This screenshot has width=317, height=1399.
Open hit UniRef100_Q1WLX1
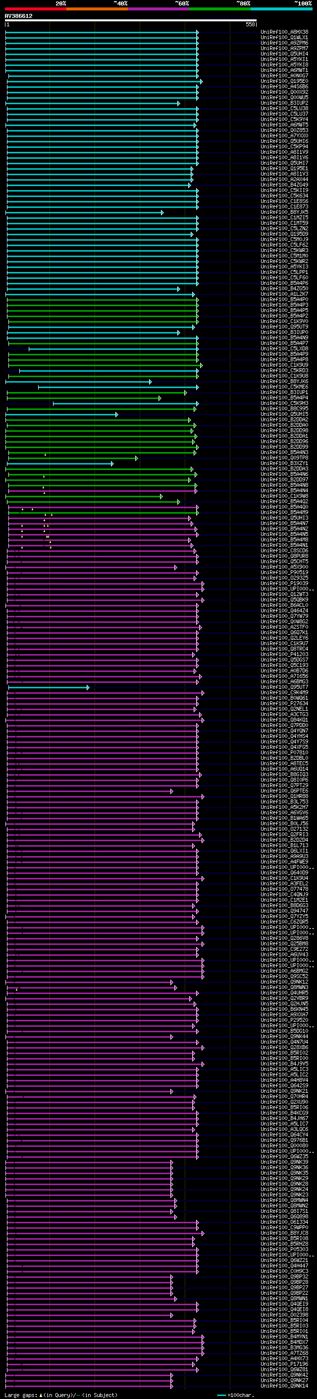tap(284, 38)
